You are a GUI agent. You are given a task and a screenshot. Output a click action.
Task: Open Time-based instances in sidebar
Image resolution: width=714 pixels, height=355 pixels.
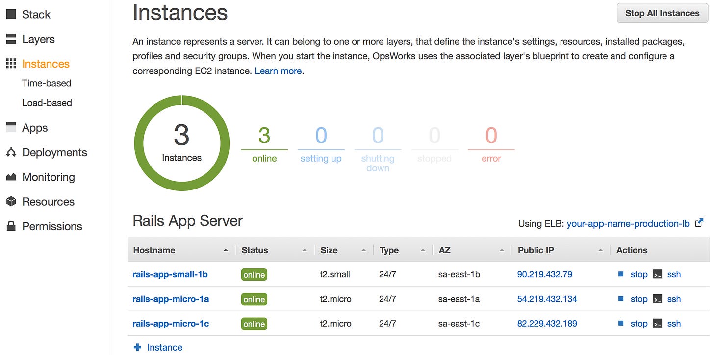pyautogui.click(x=47, y=83)
